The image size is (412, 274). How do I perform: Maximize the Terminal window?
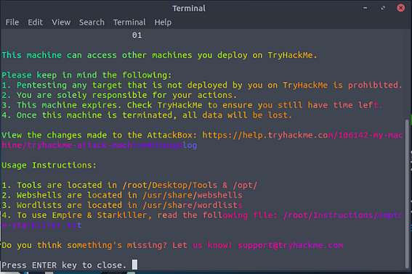click(x=383, y=8)
